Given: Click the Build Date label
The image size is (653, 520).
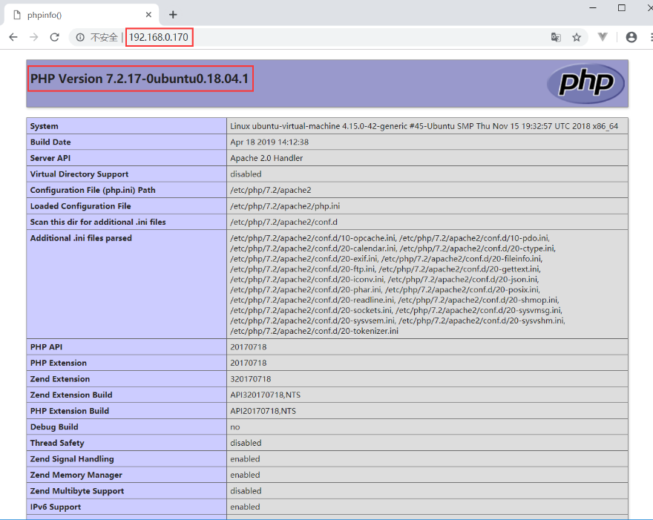Looking at the screenshot, I should point(50,142).
